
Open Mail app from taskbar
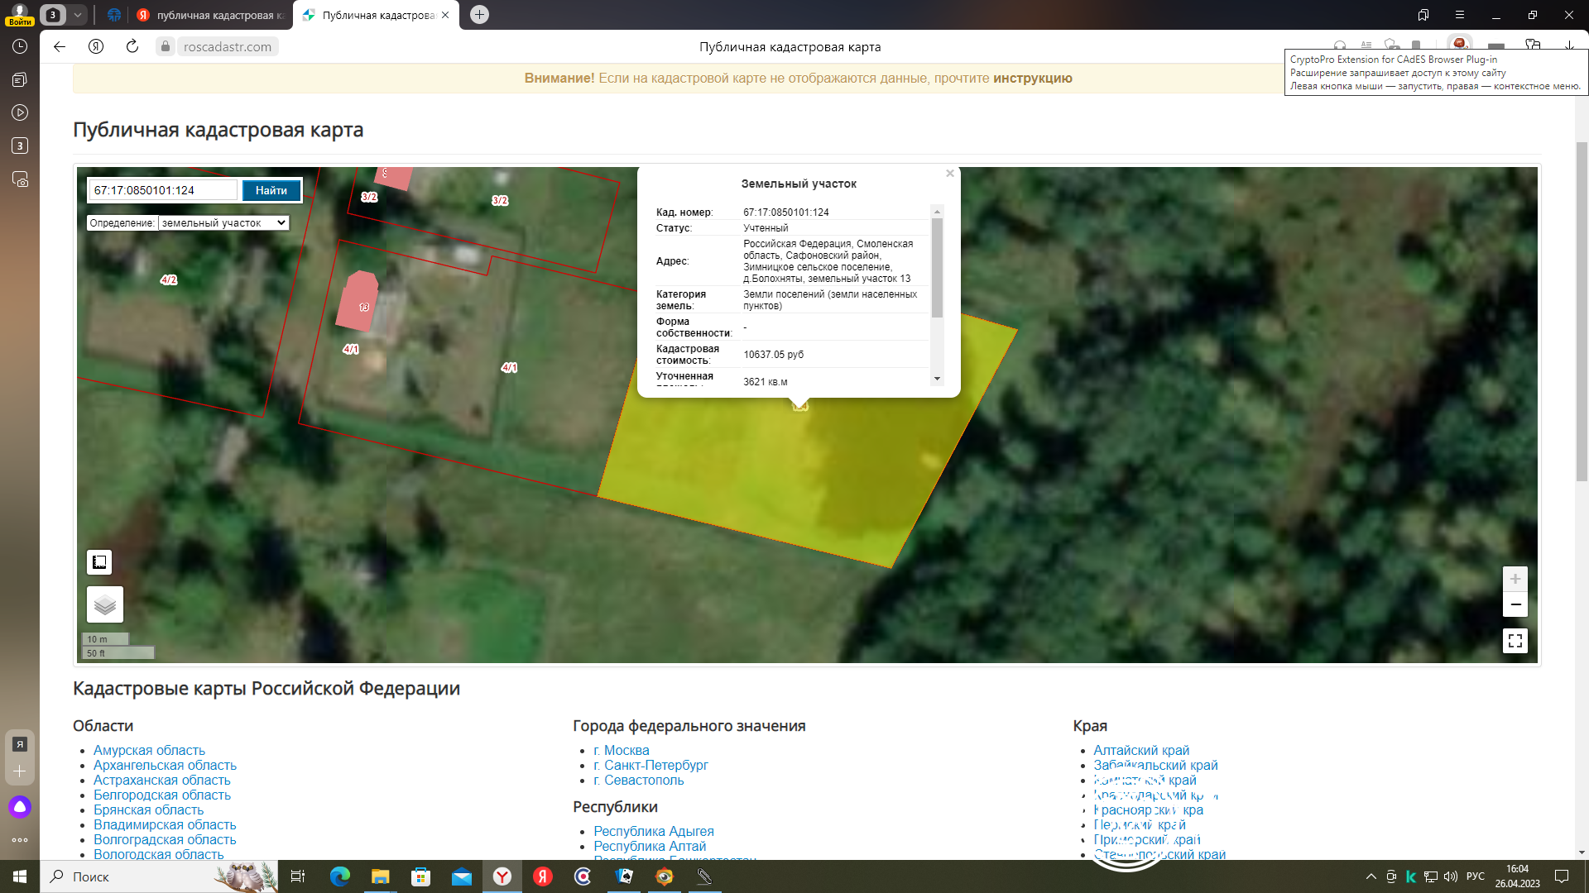[x=461, y=876]
